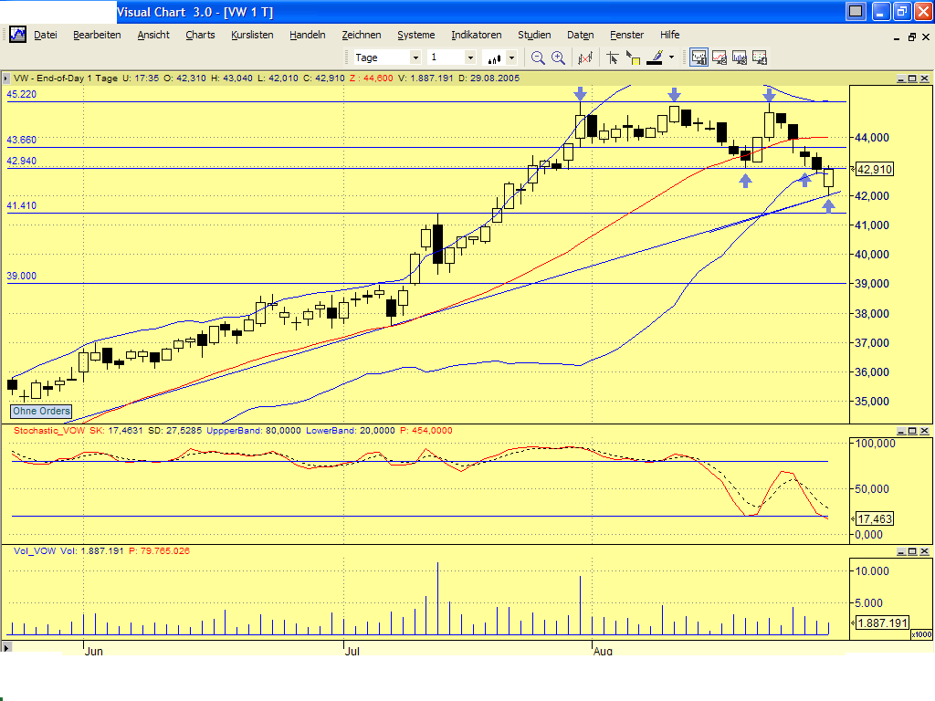This screenshot has width=935, height=701.
Task: Open the Kurslisten menu
Action: 252,35
